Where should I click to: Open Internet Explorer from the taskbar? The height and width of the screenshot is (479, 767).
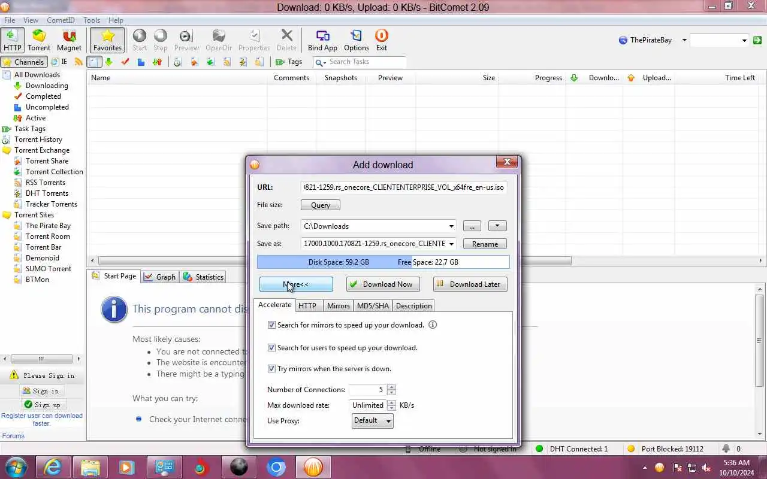pyautogui.click(x=53, y=467)
